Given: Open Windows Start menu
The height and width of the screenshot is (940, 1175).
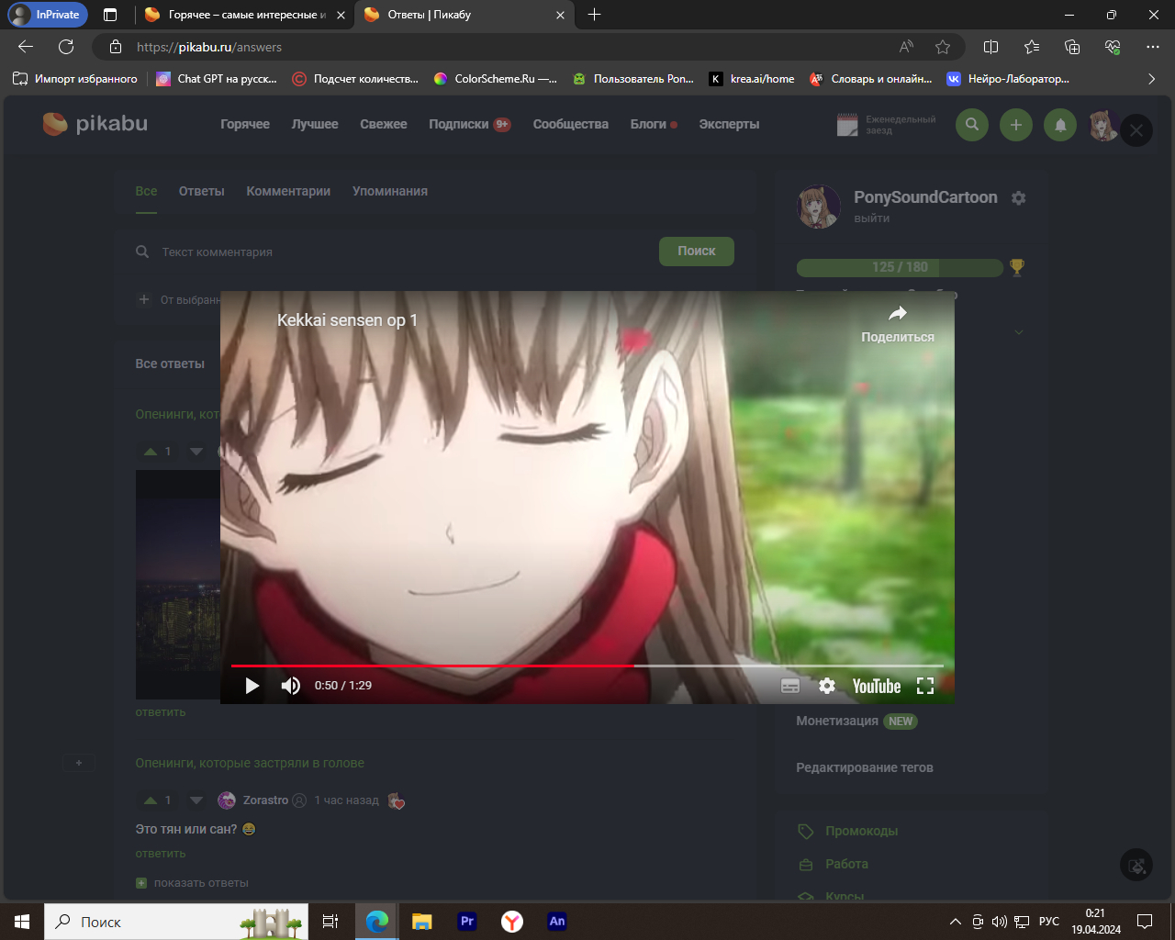Looking at the screenshot, I should (22, 922).
